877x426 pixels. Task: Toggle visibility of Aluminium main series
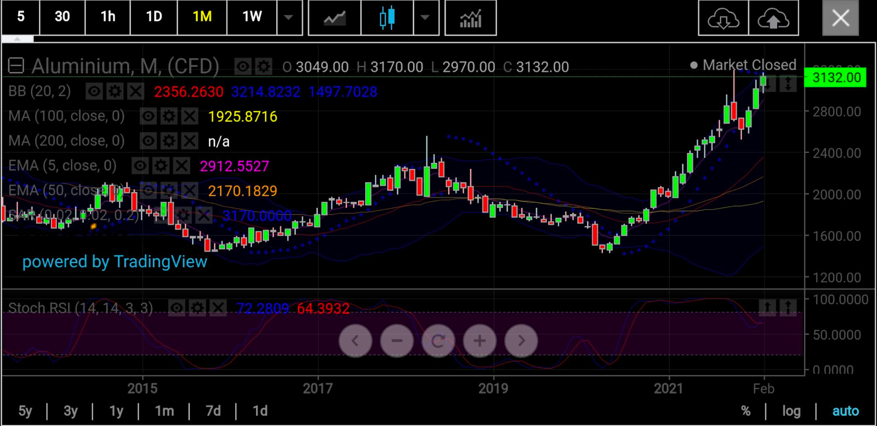point(243,67)
